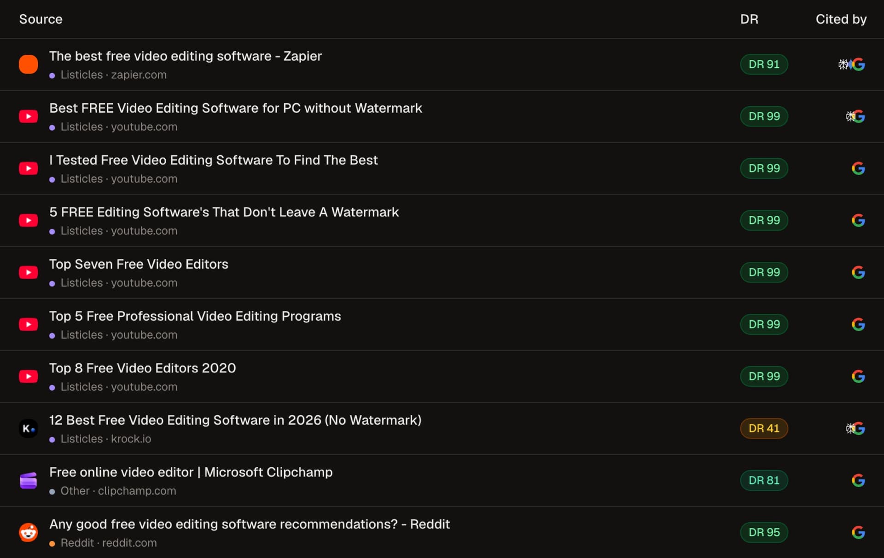Click cited-by icons in 'Best FREE Video Editing Software for PC' row

(x=855, y=116)
